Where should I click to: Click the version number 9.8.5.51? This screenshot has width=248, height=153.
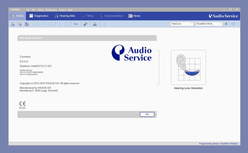(24, 61)
